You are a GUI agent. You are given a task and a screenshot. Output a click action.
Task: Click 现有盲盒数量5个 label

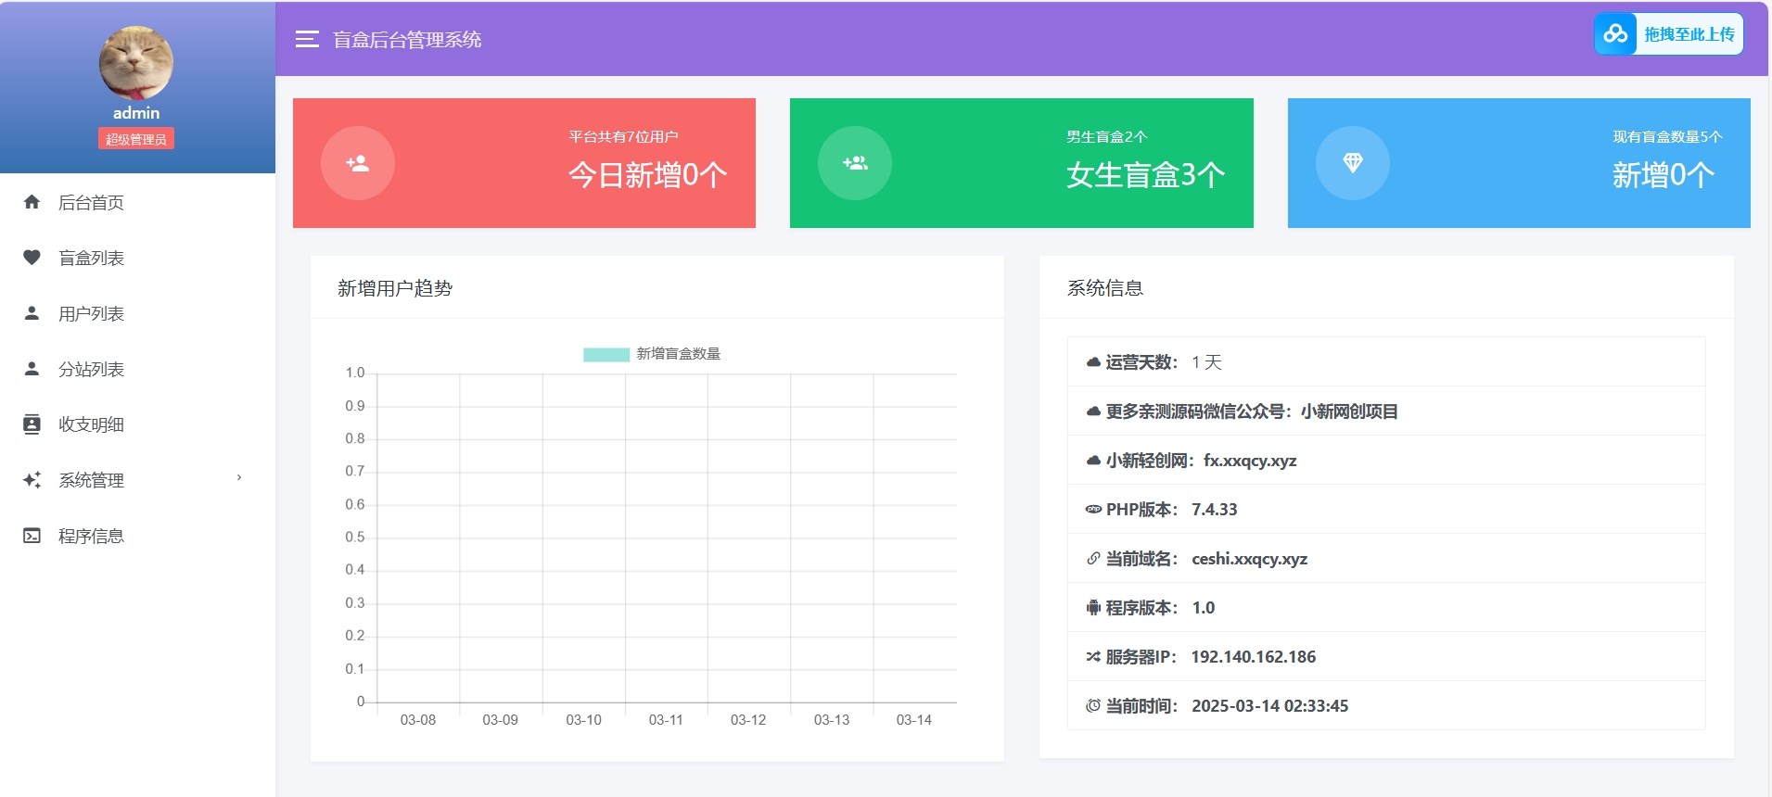coord(1667,136)
